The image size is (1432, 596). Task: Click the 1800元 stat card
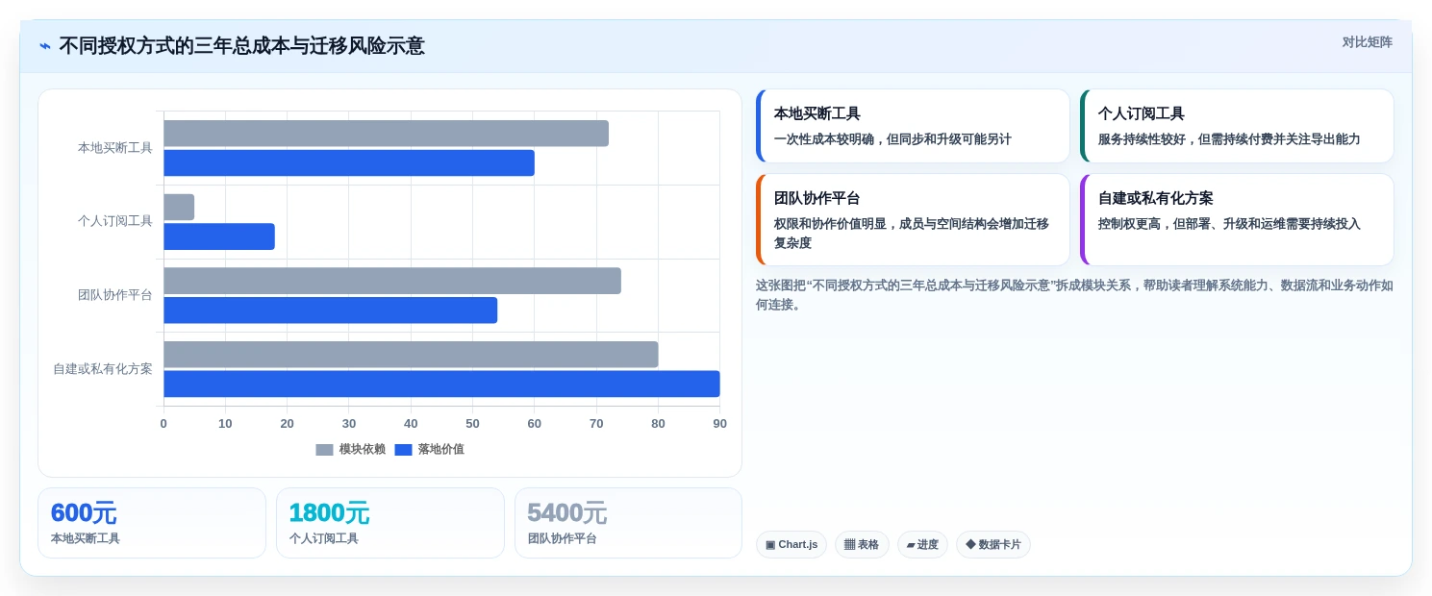pyautogui.click(x=390, y=523)
